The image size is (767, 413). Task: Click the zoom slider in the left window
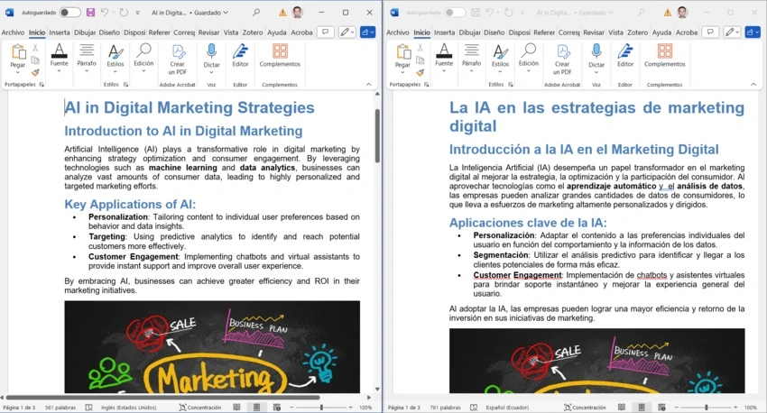321,407
